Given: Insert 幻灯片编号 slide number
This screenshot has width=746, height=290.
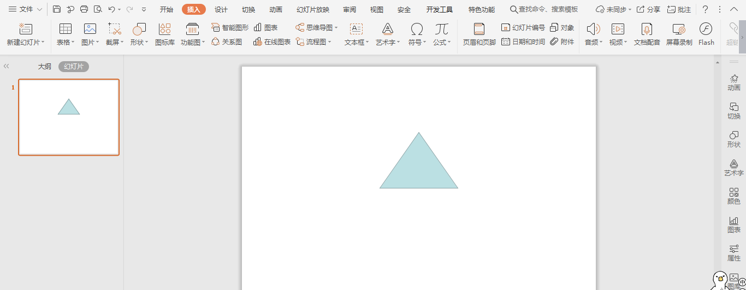Looking at the screenshot, I should coord(523,27).
